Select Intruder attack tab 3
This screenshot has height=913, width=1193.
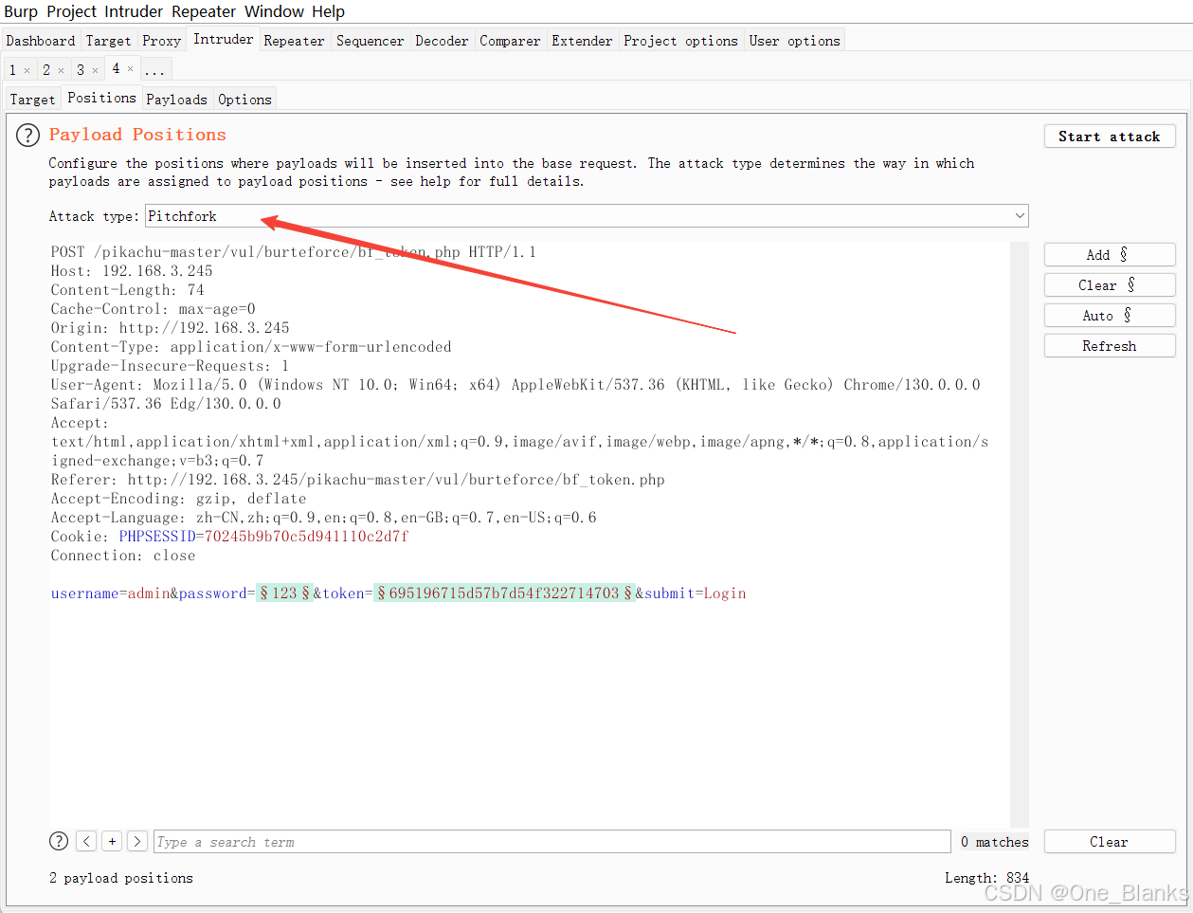click(x=81, y=70)
